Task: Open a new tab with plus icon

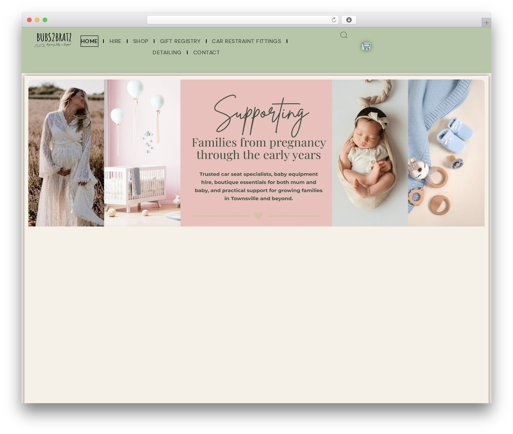Action: click(486, 23)
